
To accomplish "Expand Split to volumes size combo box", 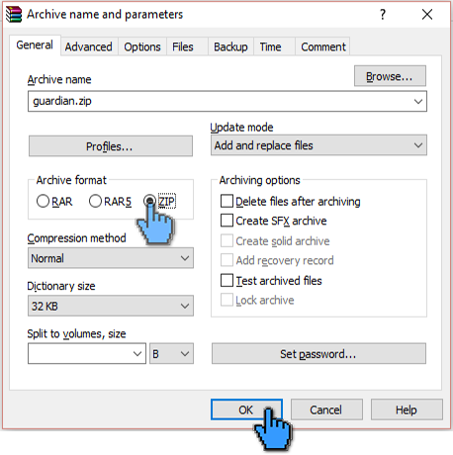I will (x=87, y=354).
